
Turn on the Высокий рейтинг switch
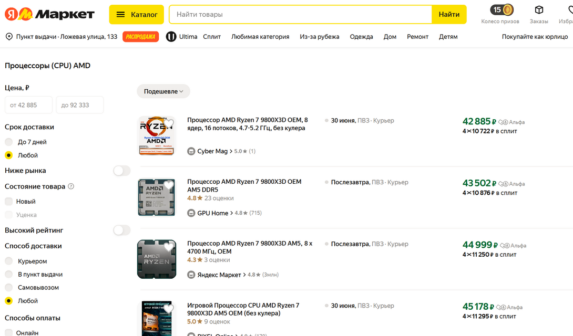(x=121, y=230)
